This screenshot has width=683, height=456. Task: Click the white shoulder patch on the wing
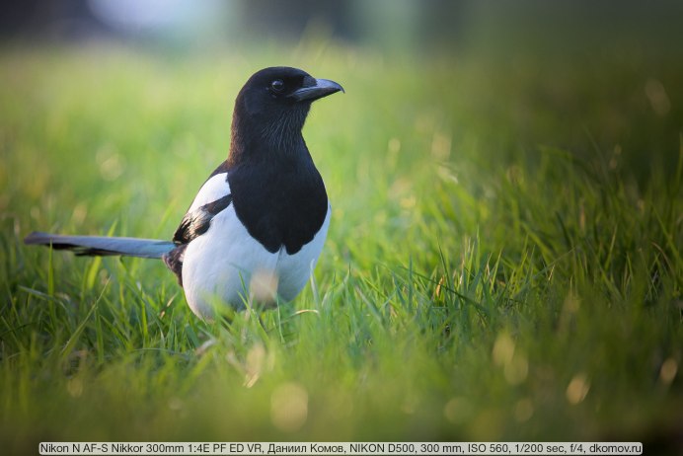pos(210,194)
